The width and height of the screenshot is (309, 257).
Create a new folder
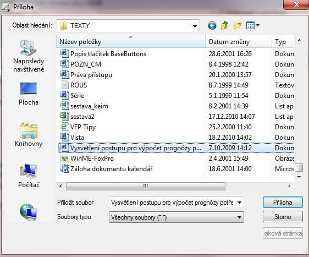[238, 26]
